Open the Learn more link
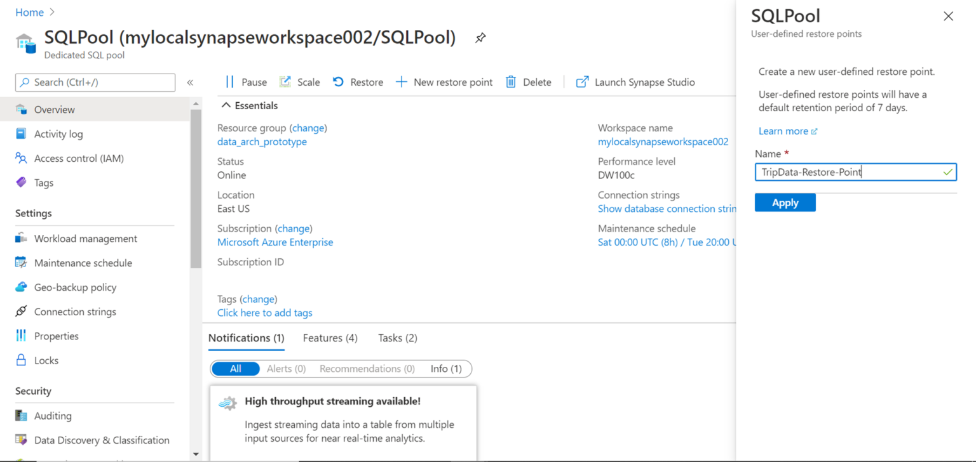This screenshot has width=976, height=462. point(783,131)
